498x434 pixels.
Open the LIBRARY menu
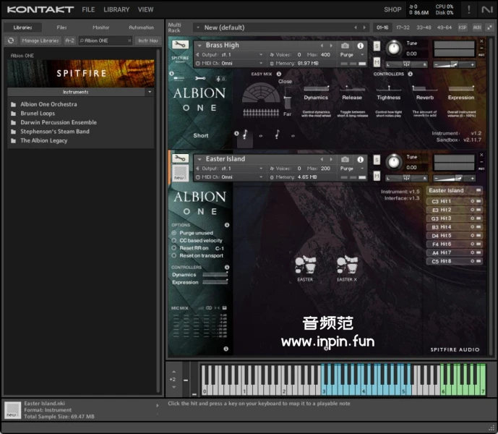116,9
